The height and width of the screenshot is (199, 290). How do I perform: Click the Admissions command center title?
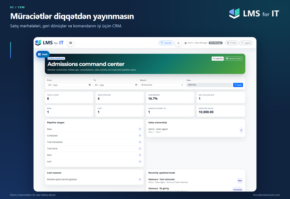pyautogui.click(x=86, y=64)
